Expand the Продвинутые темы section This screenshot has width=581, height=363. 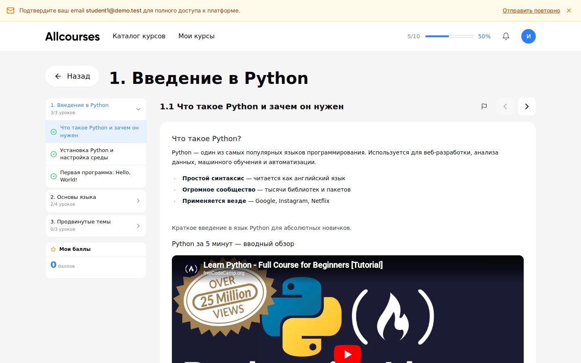(x=96, y=225)
